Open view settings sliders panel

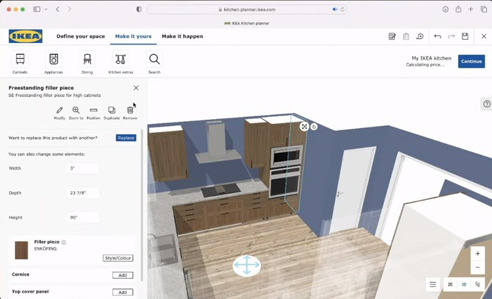tap(433, 285)
